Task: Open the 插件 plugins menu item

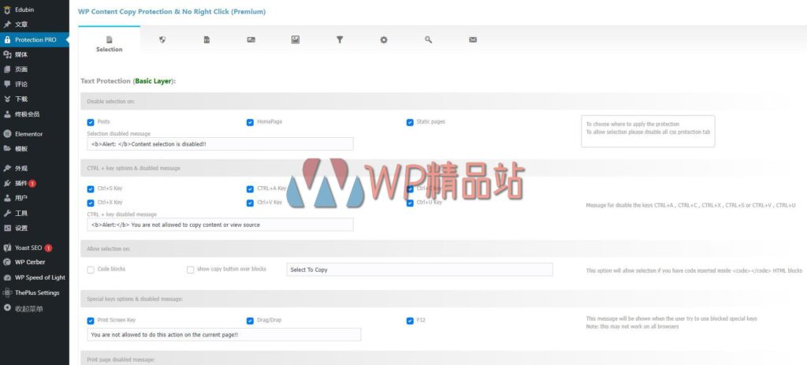Action: click(35, 183)
